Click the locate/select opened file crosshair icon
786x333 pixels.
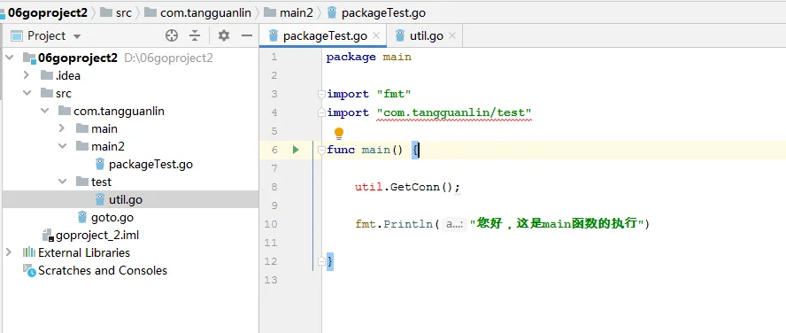tap(172, 35)
